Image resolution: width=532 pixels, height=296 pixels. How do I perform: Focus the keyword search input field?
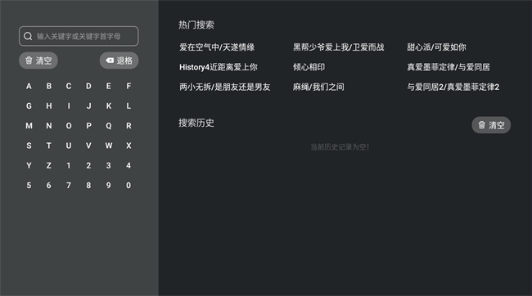(x=79, y=36)
